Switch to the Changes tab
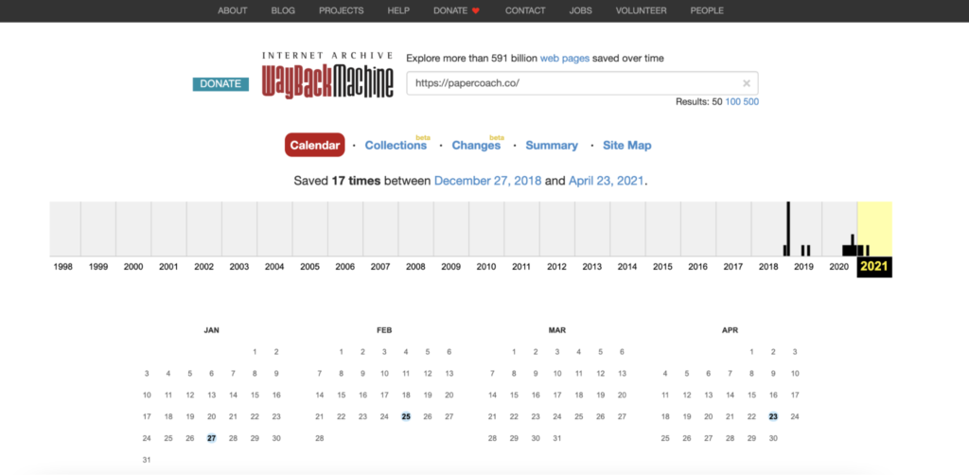Screen dimensions: 969x475 [x=476, y=145]
